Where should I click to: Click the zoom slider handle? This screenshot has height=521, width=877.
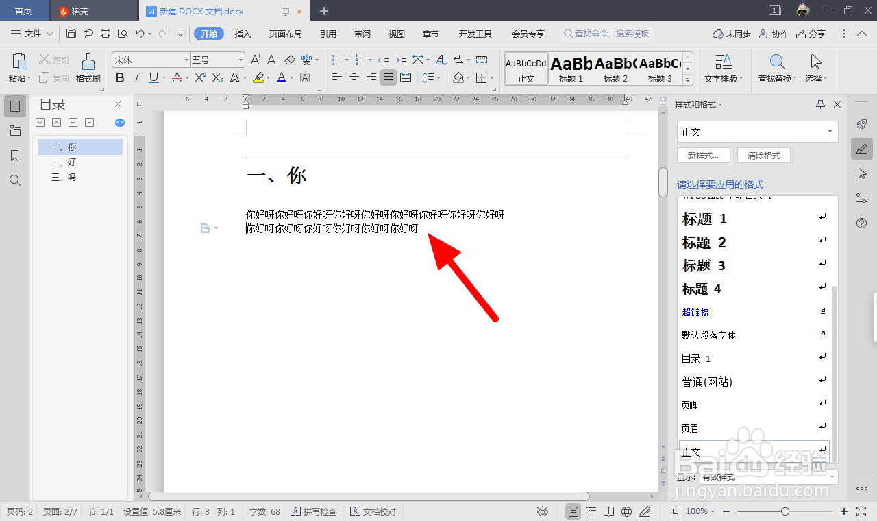(x=785, y=511)
